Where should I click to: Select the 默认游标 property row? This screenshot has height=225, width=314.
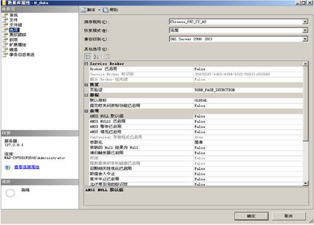[x=196, y=100]
